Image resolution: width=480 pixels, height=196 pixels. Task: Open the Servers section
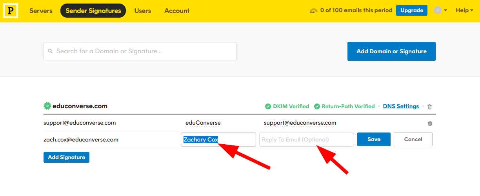[x=41, y=11]
